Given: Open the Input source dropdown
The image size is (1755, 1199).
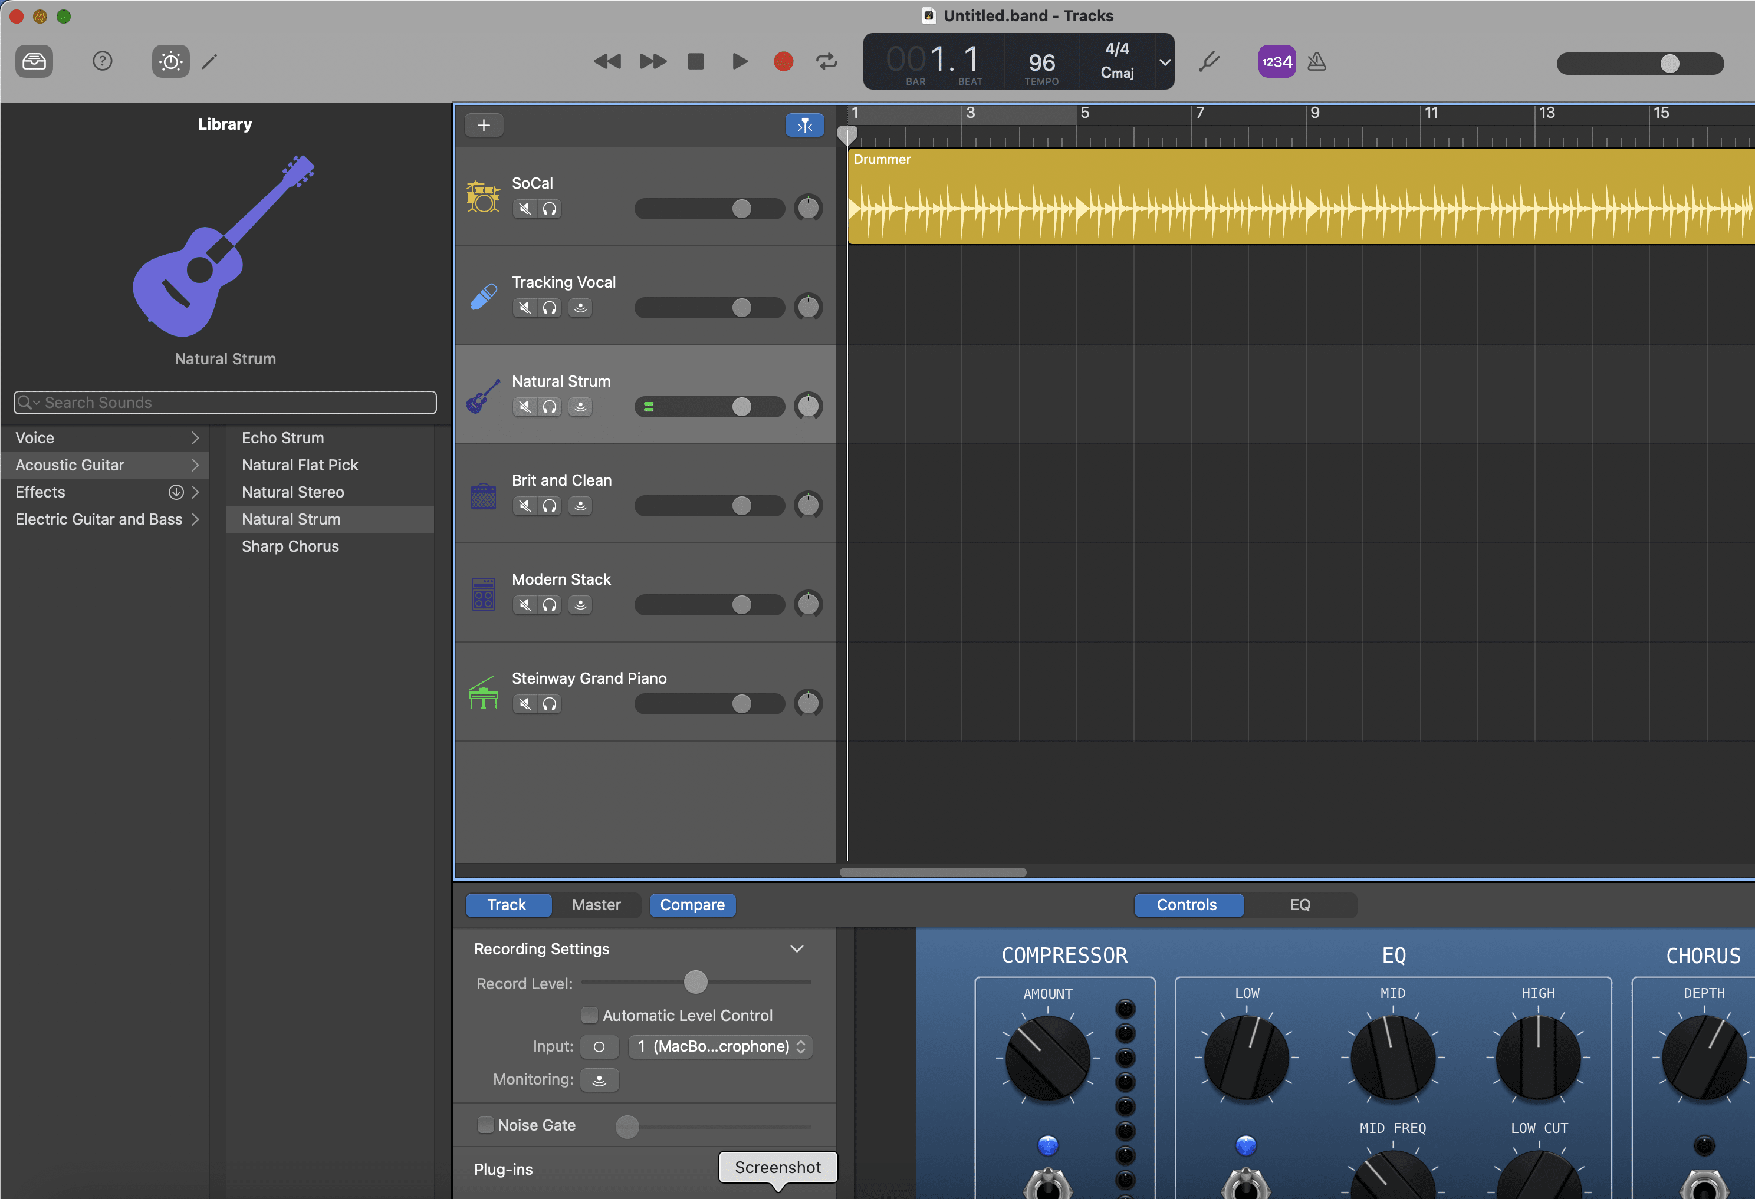Looking at the screenshot, I should click(x=719, y=1046).
